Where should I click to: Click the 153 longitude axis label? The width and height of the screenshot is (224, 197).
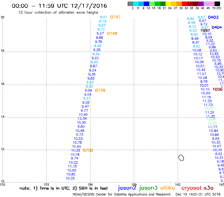coord(46,185)
